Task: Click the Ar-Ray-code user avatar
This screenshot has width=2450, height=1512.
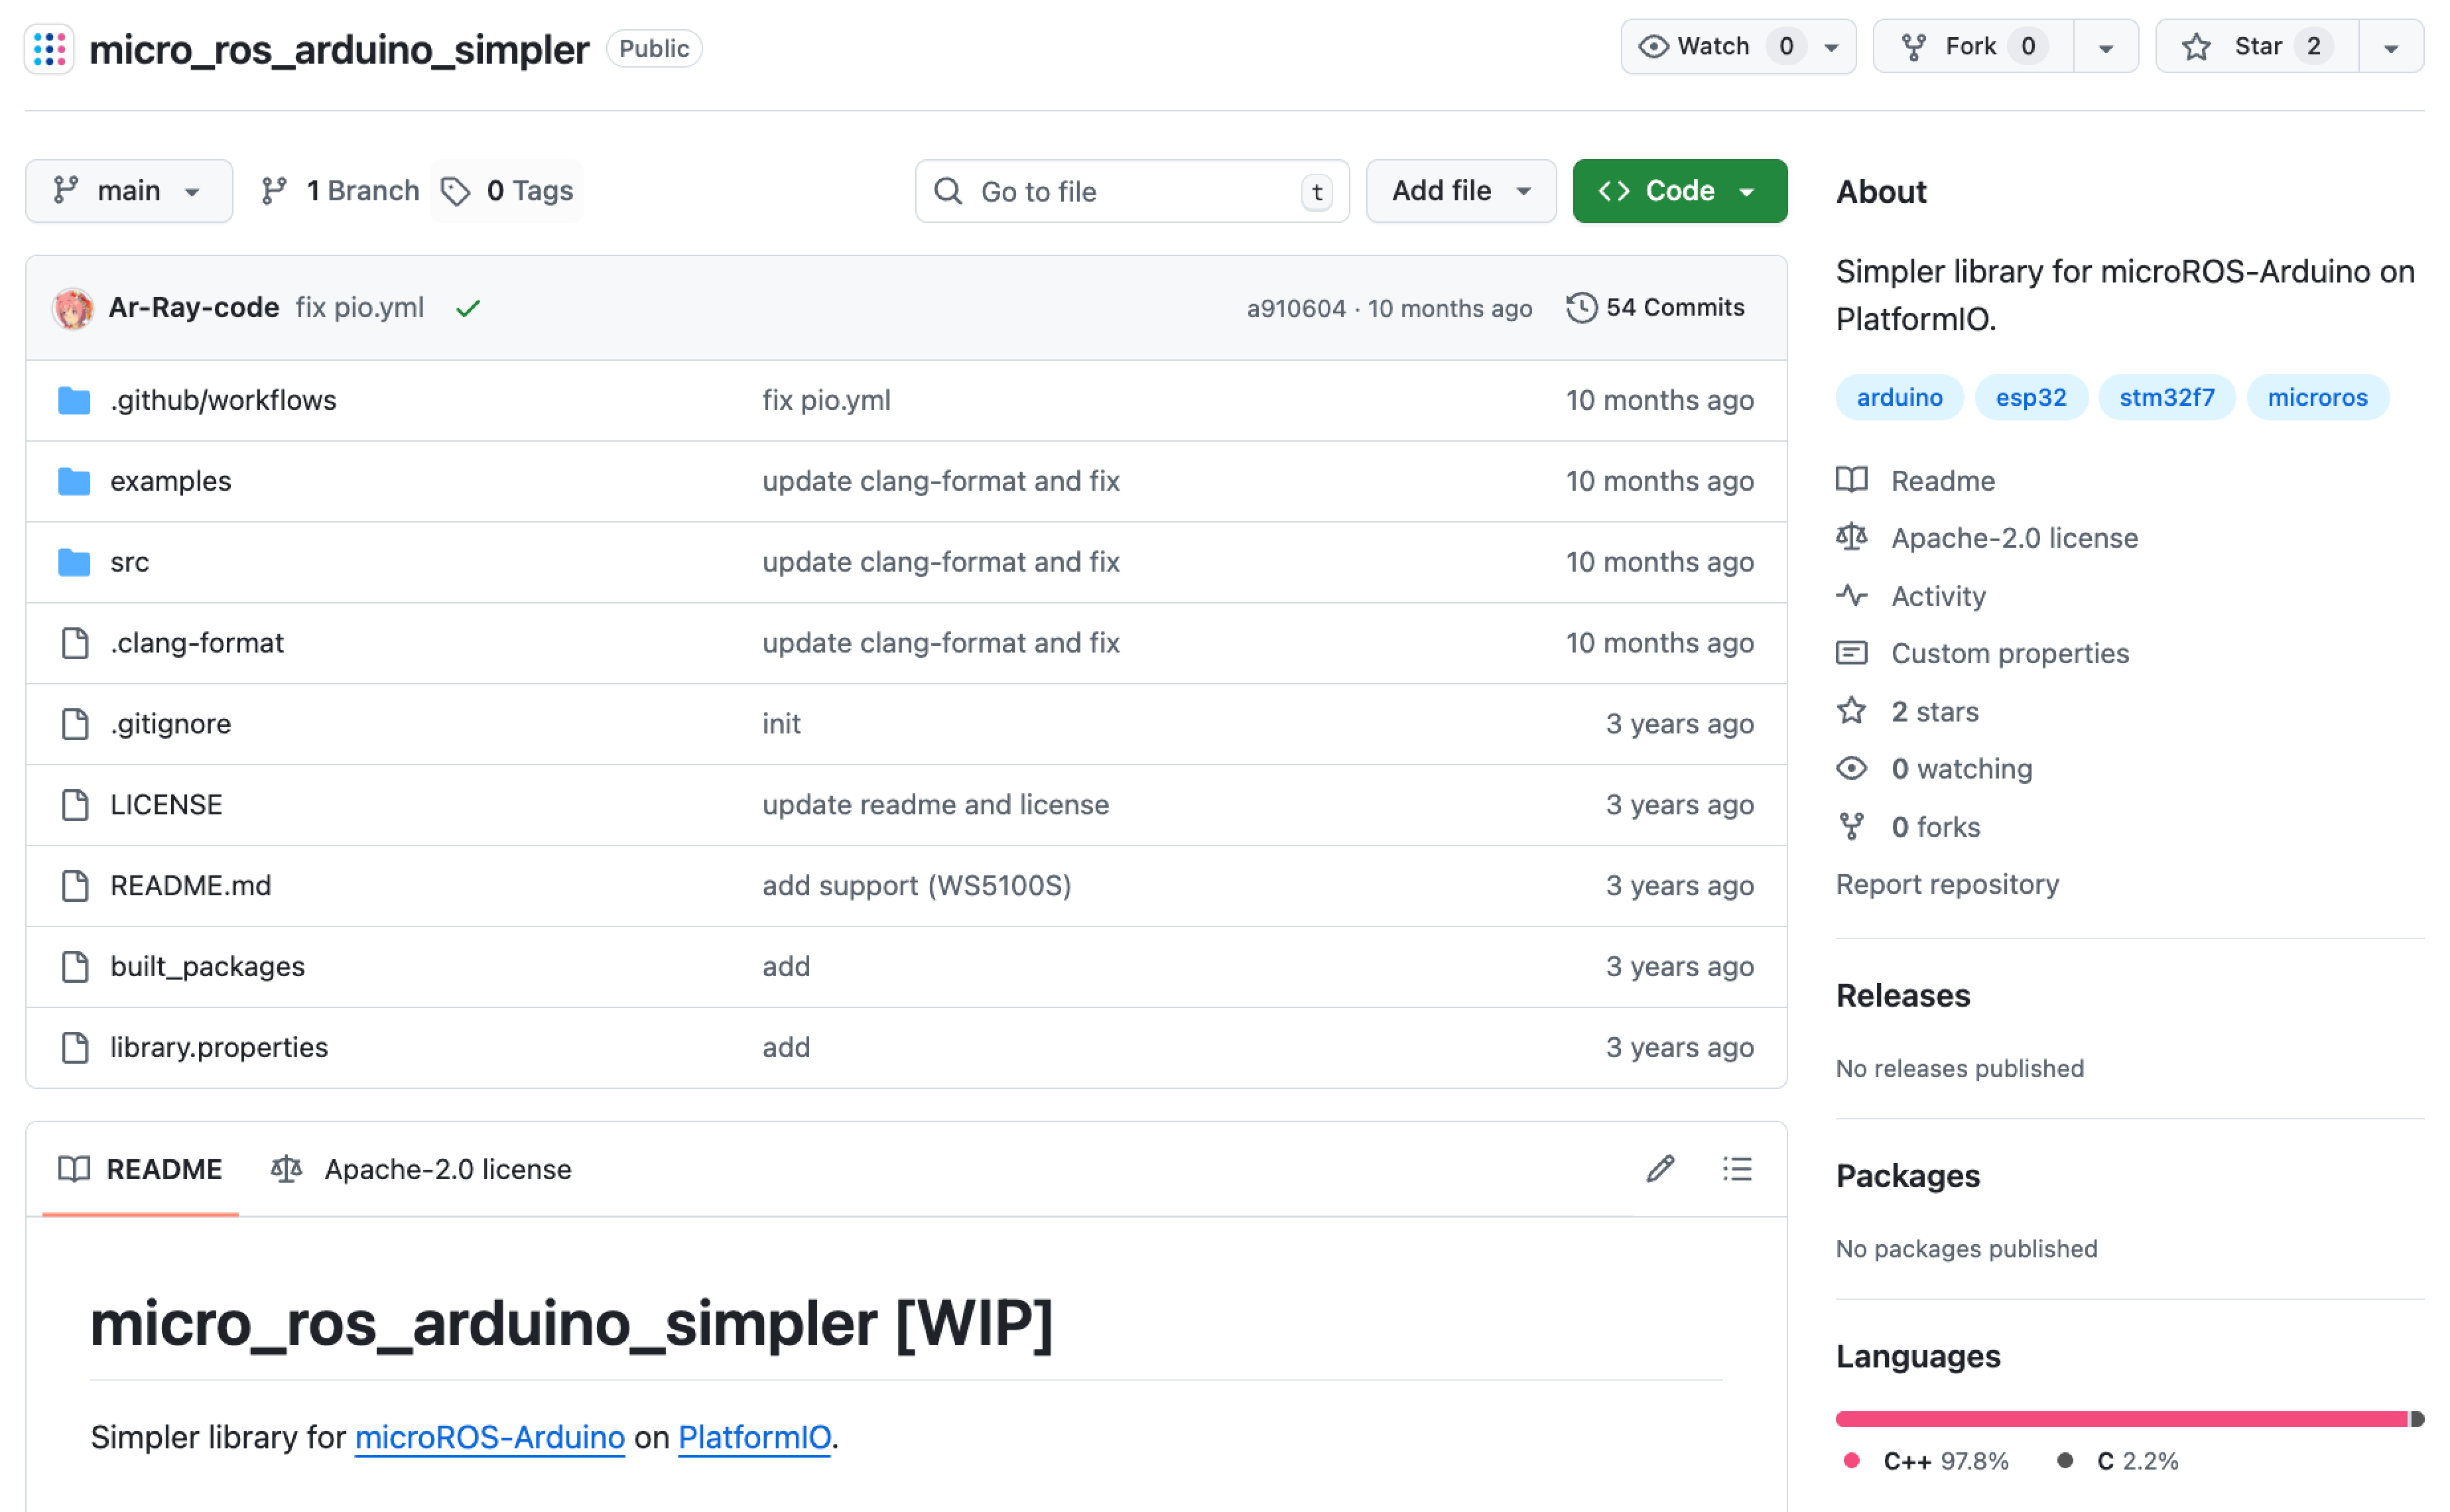Action: point(73,308)
